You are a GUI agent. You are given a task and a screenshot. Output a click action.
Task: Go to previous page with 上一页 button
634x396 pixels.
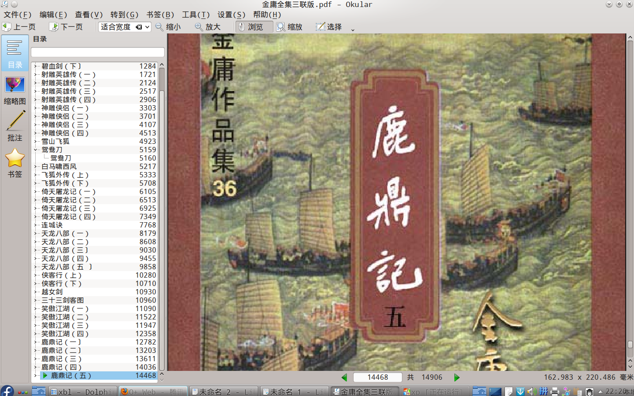pyautogui.click(x=19, y=27)
